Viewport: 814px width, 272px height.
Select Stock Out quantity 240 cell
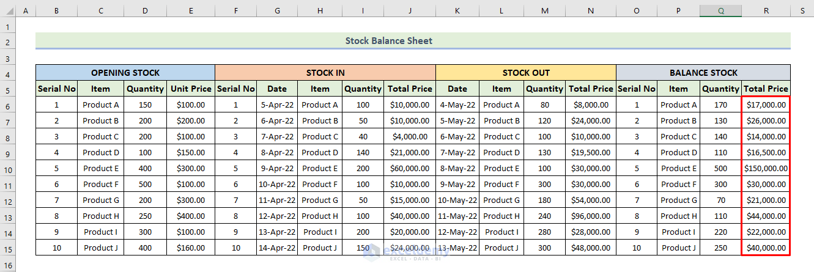(x=544, y=216)
